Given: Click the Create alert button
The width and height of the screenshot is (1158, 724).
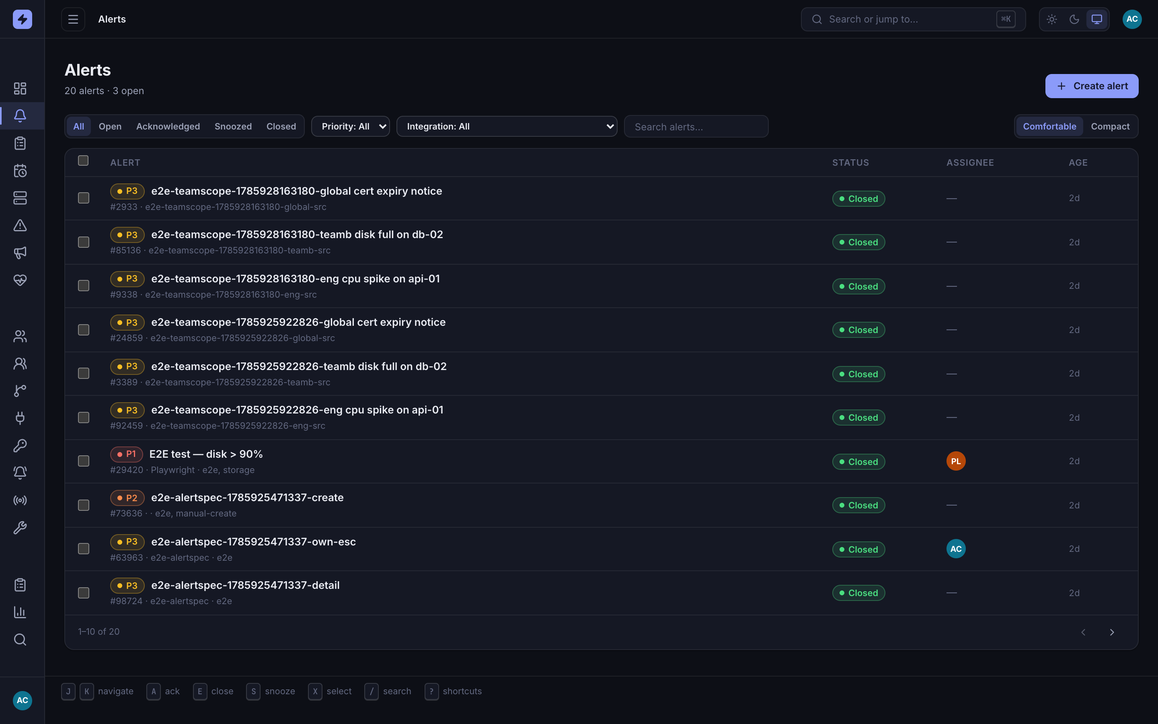Looking at the screenshot, I should point(1092,86).
